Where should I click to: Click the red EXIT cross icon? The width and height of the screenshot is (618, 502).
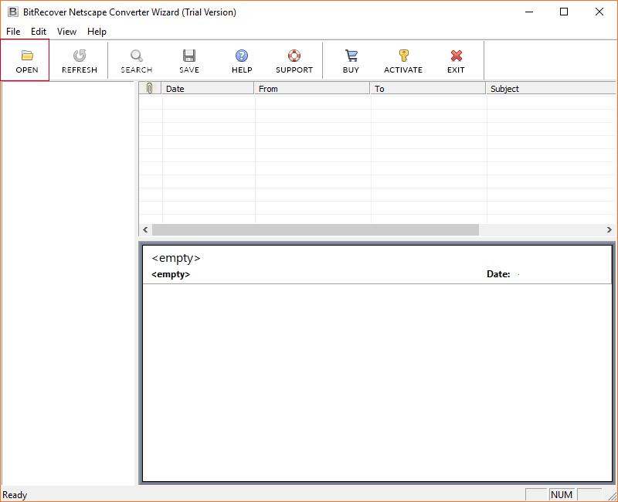click(456, 56)
